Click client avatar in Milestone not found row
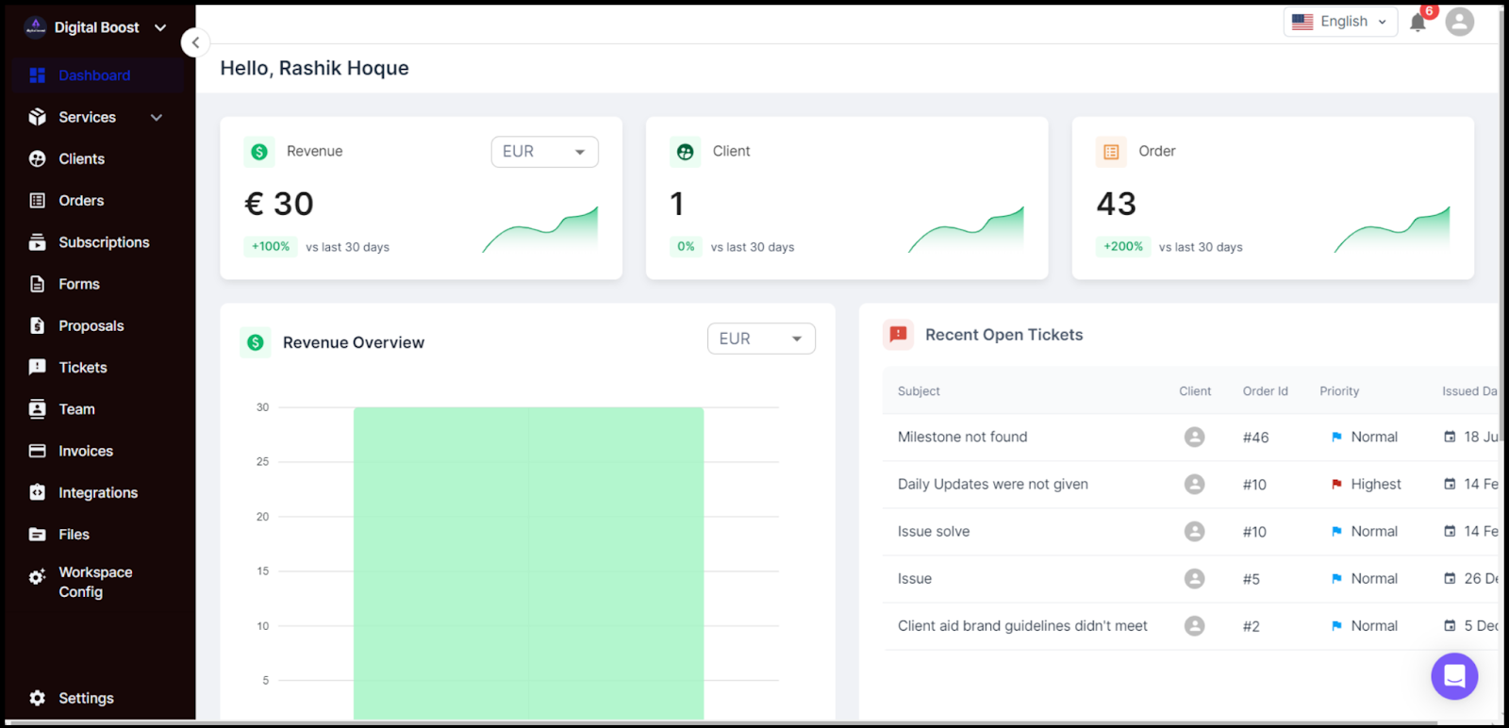1509x728 pixels. [x=1194, y=437]
